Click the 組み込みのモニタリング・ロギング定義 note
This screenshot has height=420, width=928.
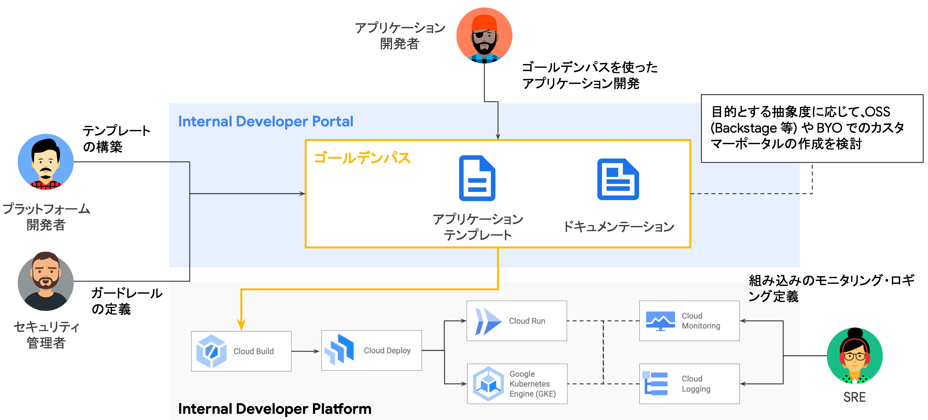(x=831, y=288)
